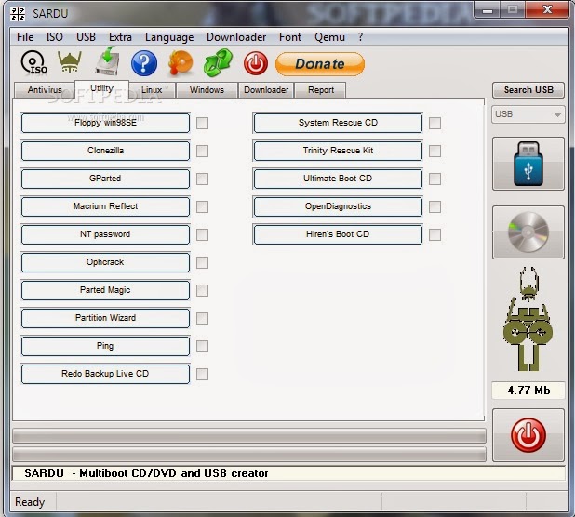Click the Hiren's Boot CD button
Image resolution: width=575 pixels, height=517 pixels.
coord(338,234)
